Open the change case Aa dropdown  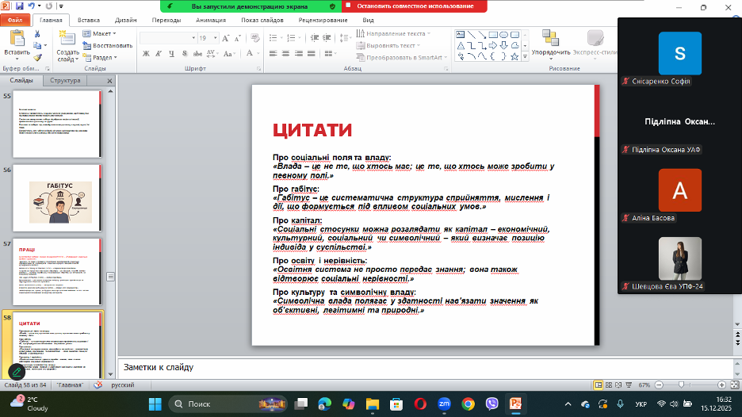pyautogui.click(x=229, y=53)
